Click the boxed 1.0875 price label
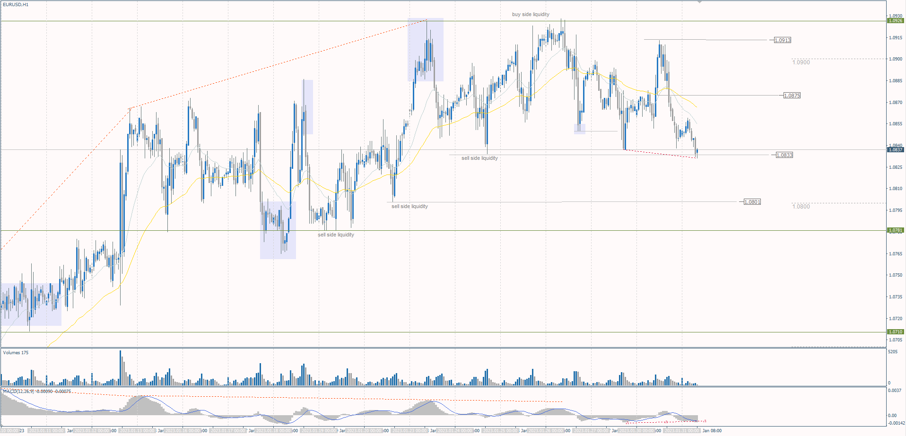Image resolution: width=906 pixels, height=436 pixels. [792, 96]
